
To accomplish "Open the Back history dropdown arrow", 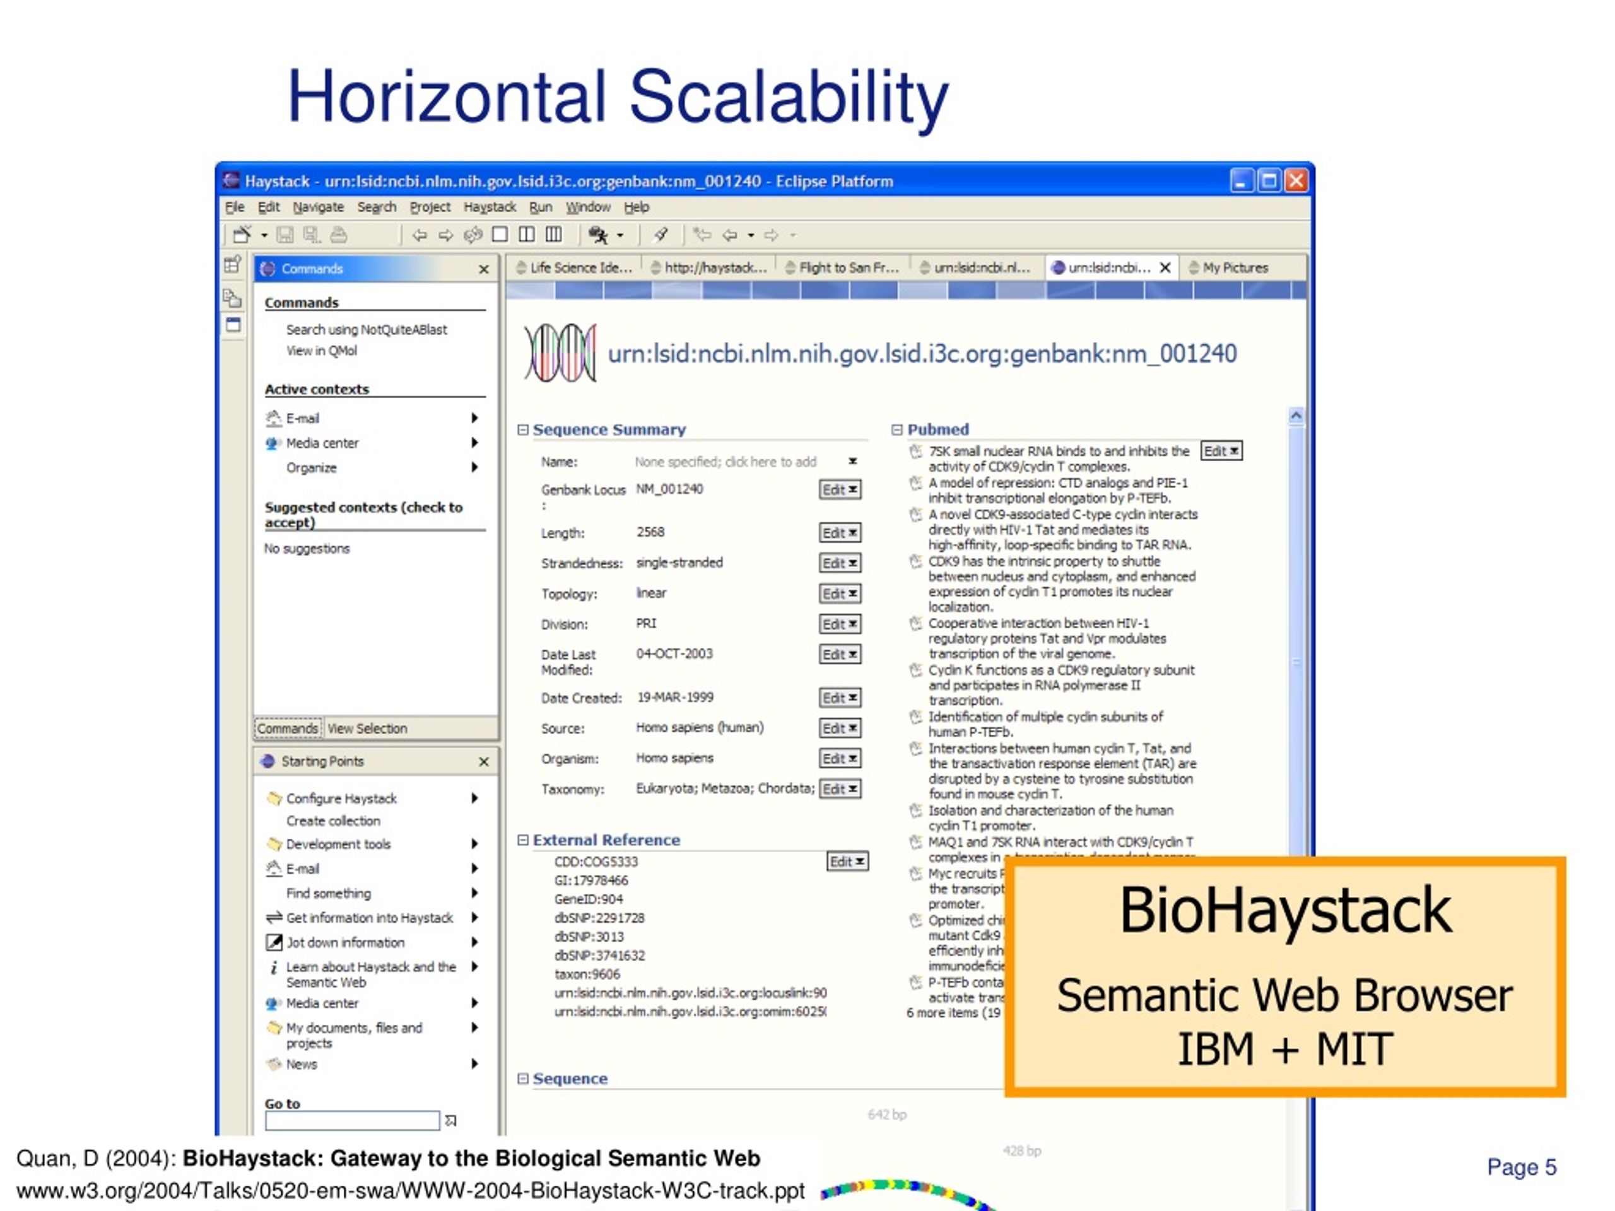I will (751, 235).
